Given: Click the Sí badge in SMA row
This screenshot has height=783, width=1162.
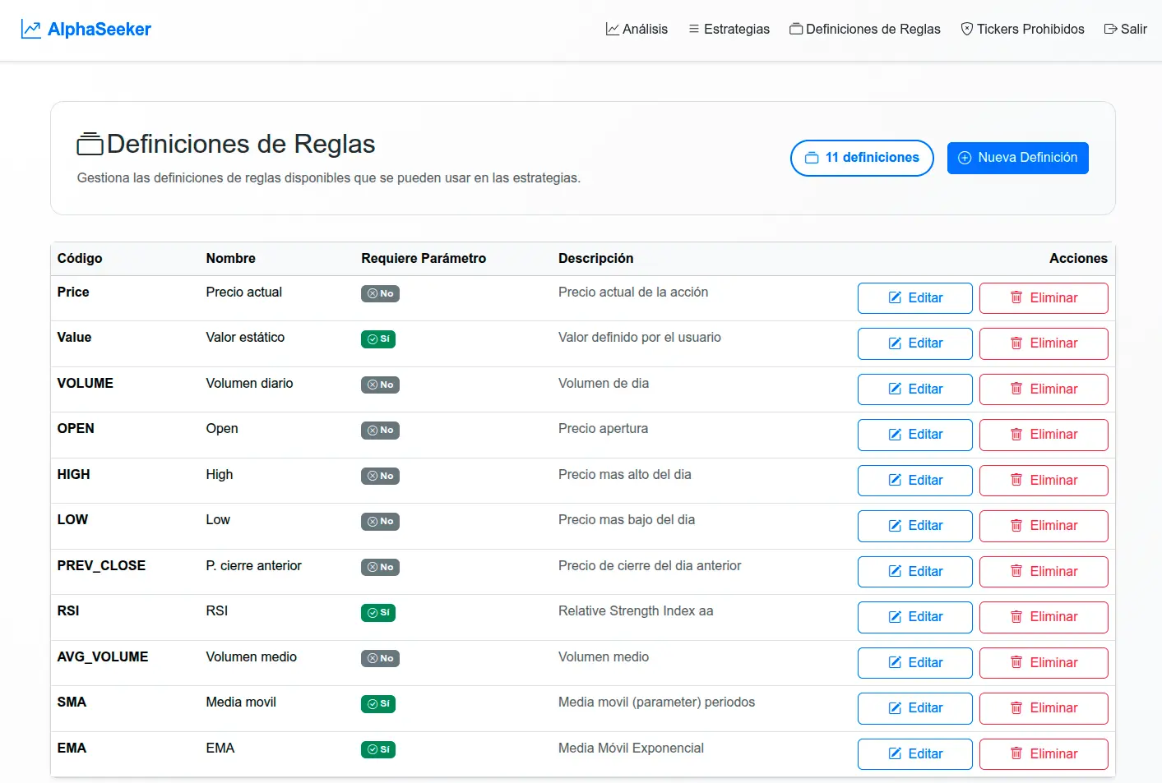Looking at the screenshot, I should click(x=378, y=704).
